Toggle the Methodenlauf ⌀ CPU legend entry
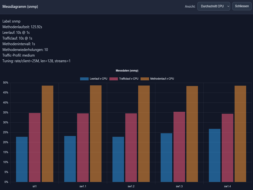 [157, 79]
